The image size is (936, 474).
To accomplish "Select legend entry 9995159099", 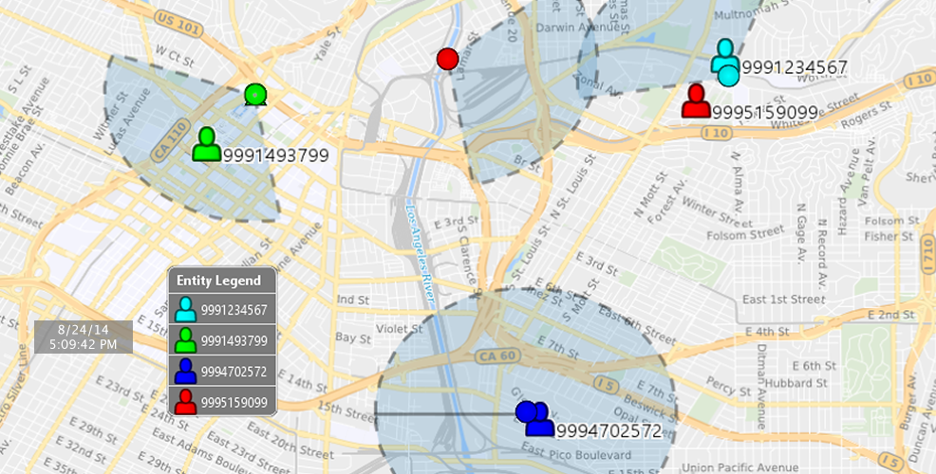I will pyautogui.click(x=222, y=403).
